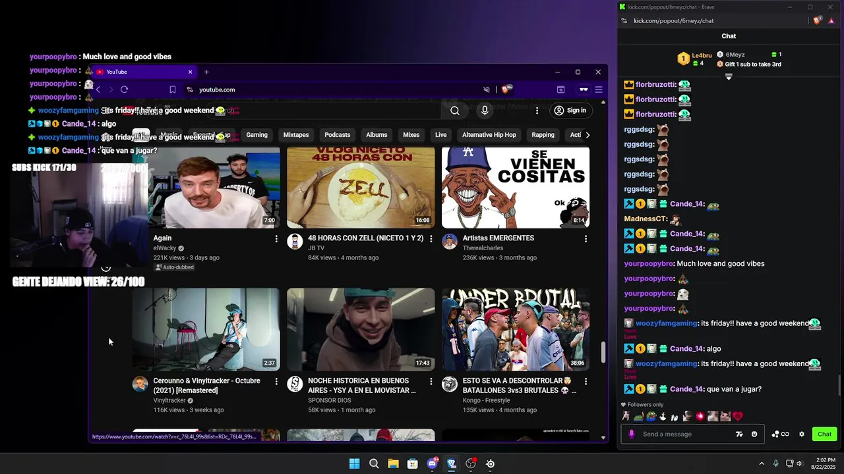844x474 pixels.
Task: Click the purple microphone icon in chat input
Action: [632, 434]
